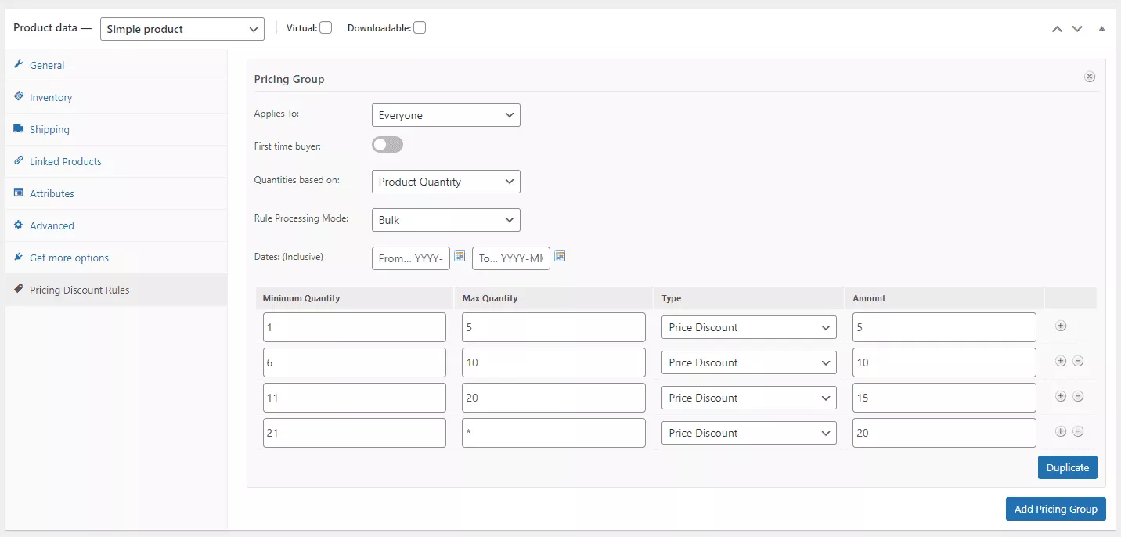Viewport: 1121px width, 537px height.
Task: Click the Linked Products chain icon
Action: pos(19,160)
